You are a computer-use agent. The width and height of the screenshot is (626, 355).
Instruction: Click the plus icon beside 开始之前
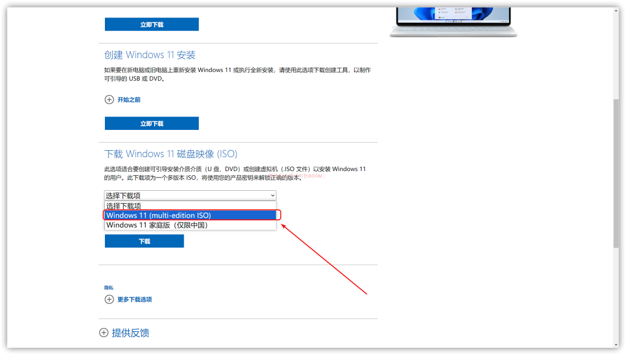109,99
